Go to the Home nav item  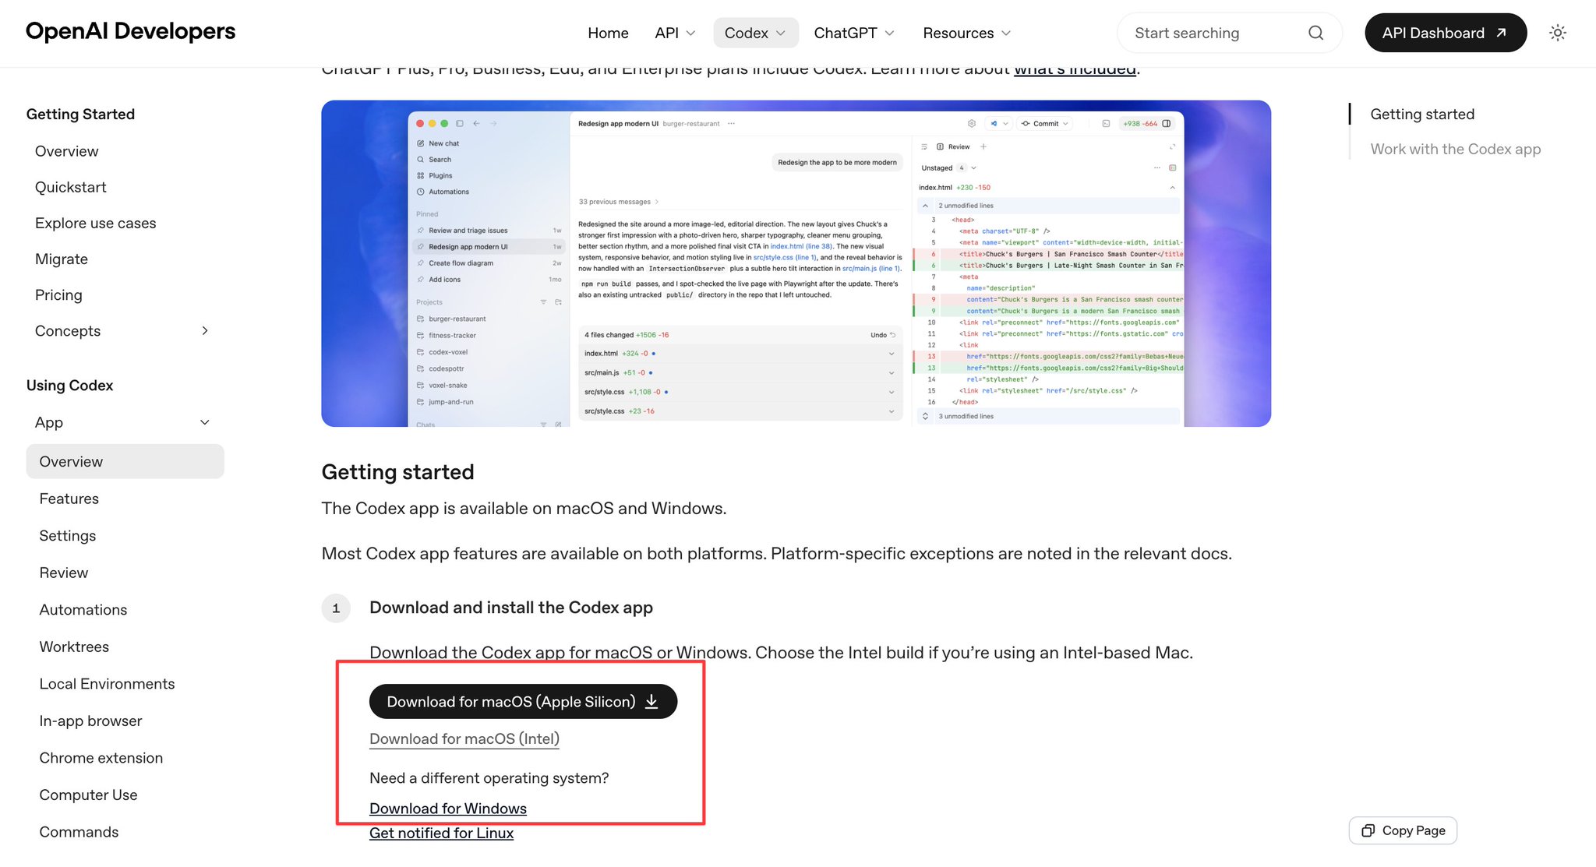[x=608, y=33]
